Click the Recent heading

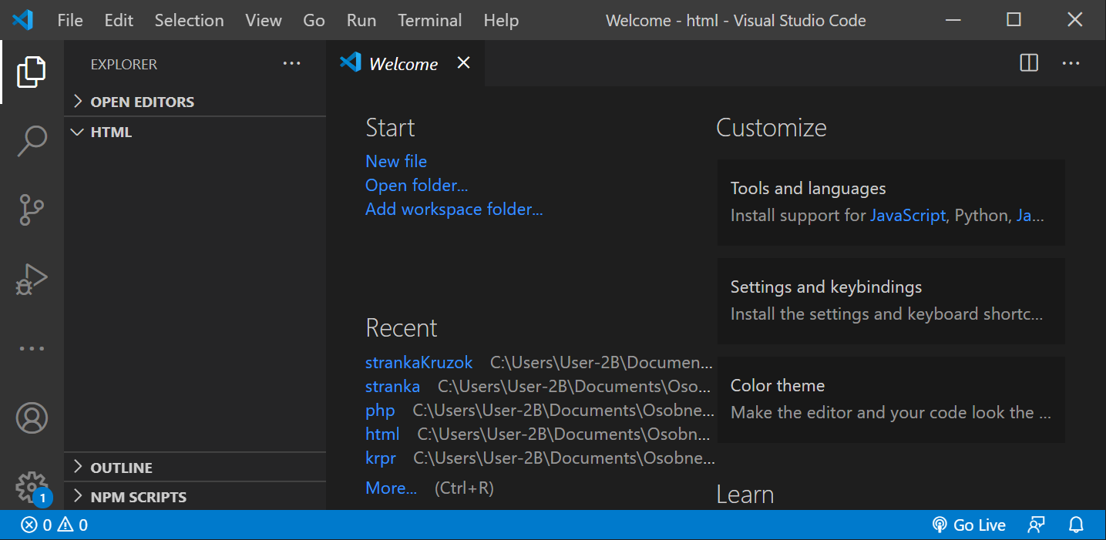[402, 327]
